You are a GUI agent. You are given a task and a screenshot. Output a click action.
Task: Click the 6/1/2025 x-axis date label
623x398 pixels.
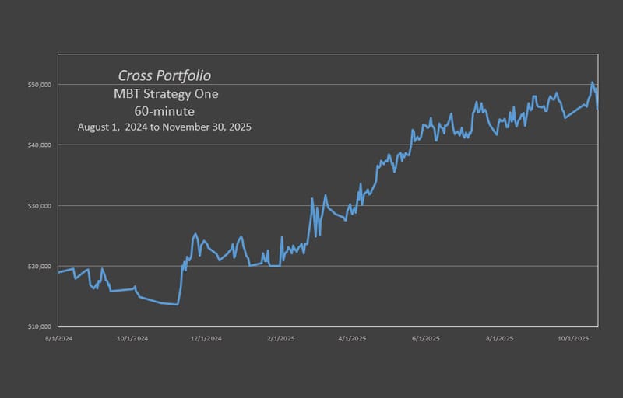(425, 338)
